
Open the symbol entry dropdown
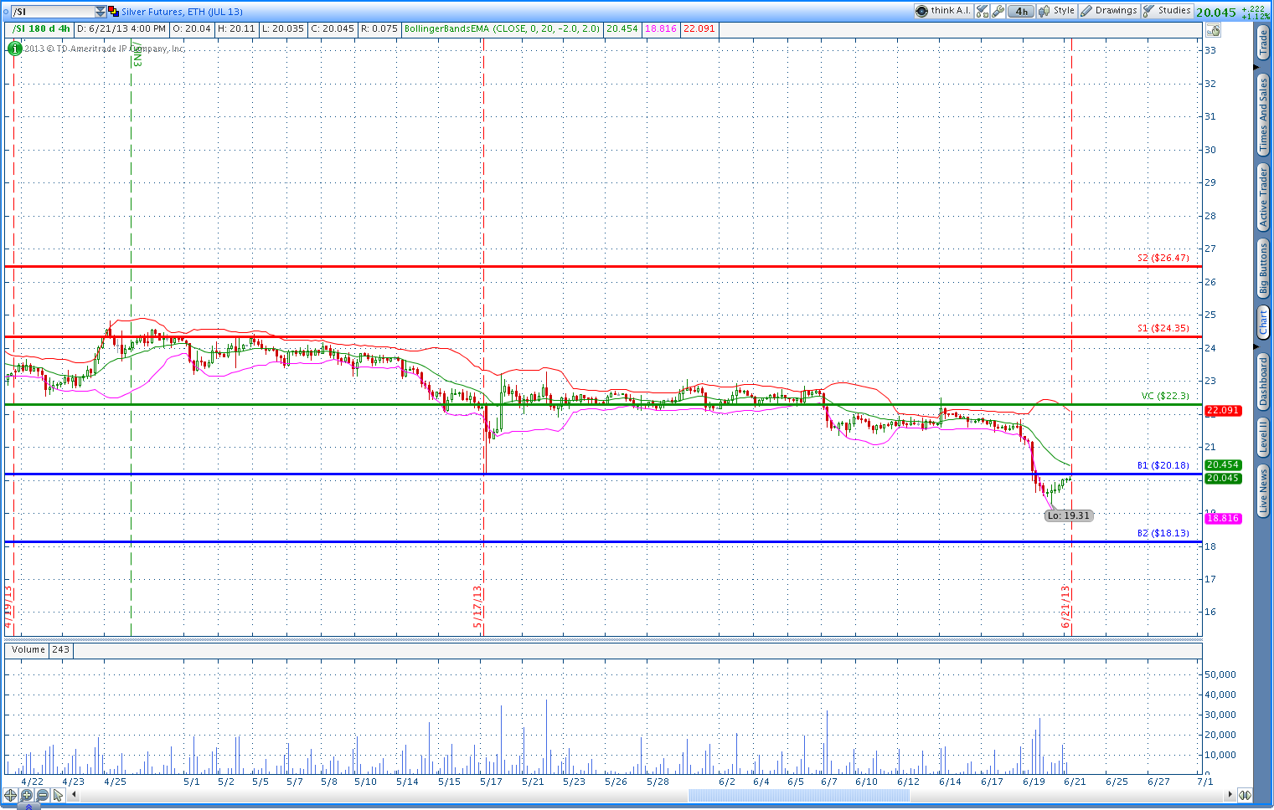tap(99, 12)
